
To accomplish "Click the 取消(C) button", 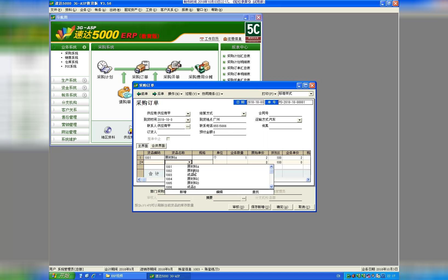I will (x=304, y=207).
